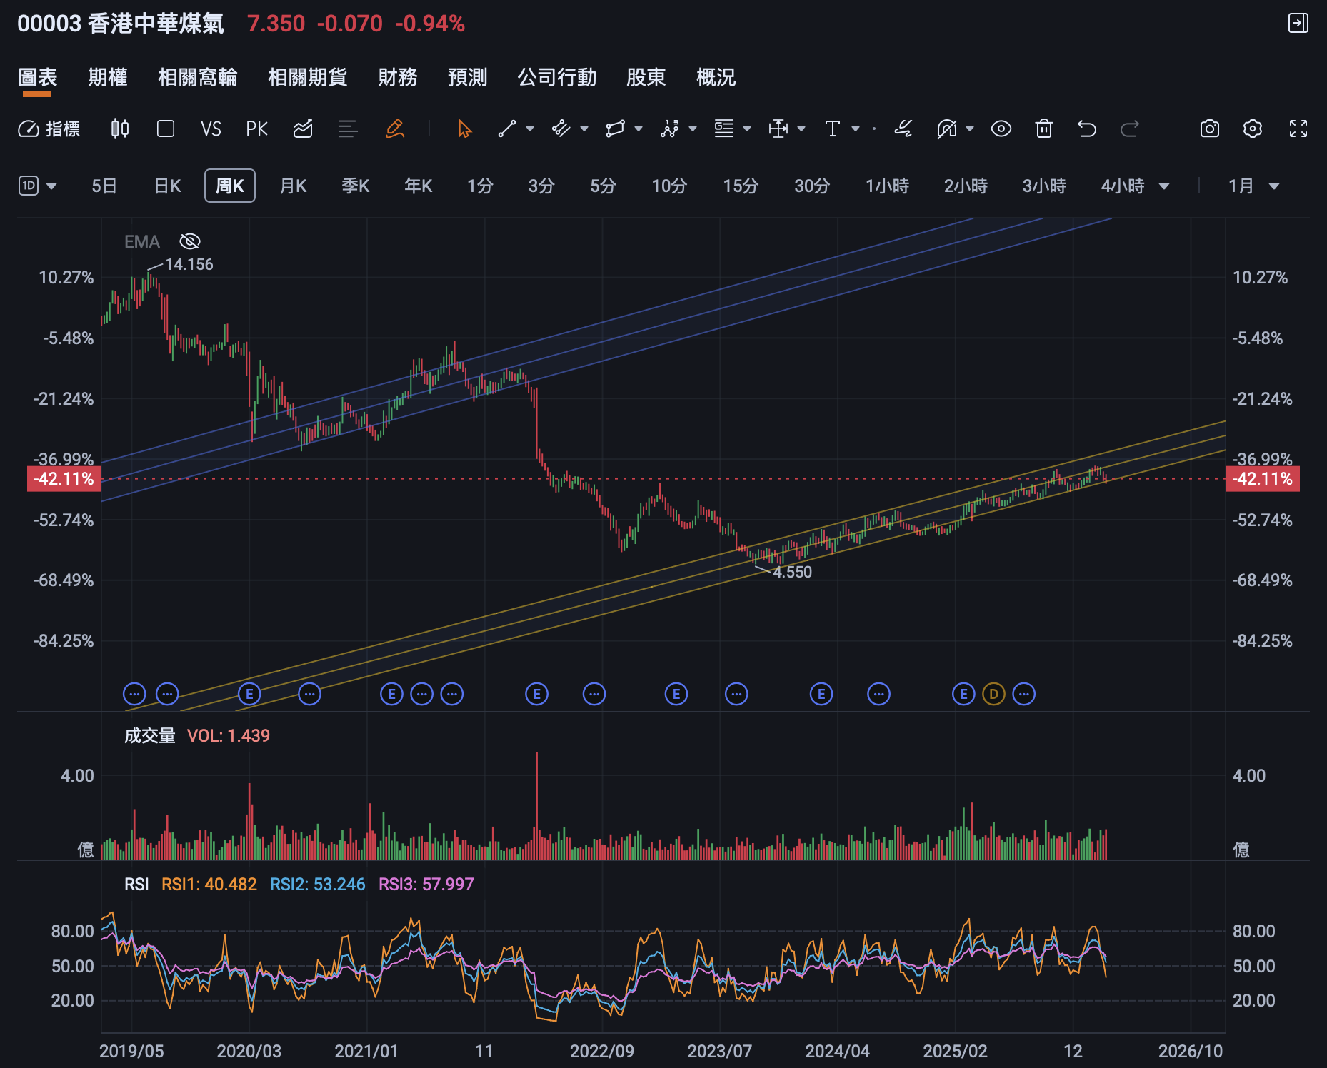Screen dimensions: 1327x1068
Task: Select the 月K timeframe
Action: tap(293, 186)
